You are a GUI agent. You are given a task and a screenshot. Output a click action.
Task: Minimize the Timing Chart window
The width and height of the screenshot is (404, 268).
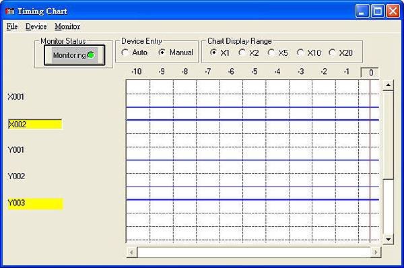click(362, 11)
